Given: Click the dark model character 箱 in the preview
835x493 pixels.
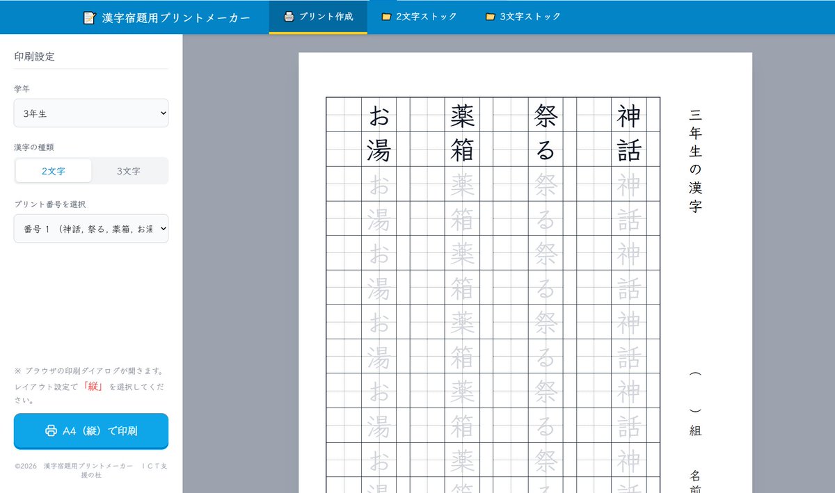Looking at the screenshot, I should [x=462, y=150].
